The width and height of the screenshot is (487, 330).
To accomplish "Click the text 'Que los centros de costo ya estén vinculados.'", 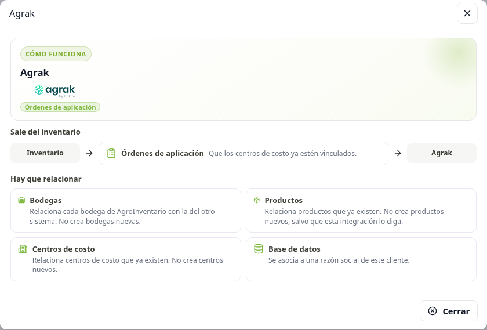I will tap(283, 154).
